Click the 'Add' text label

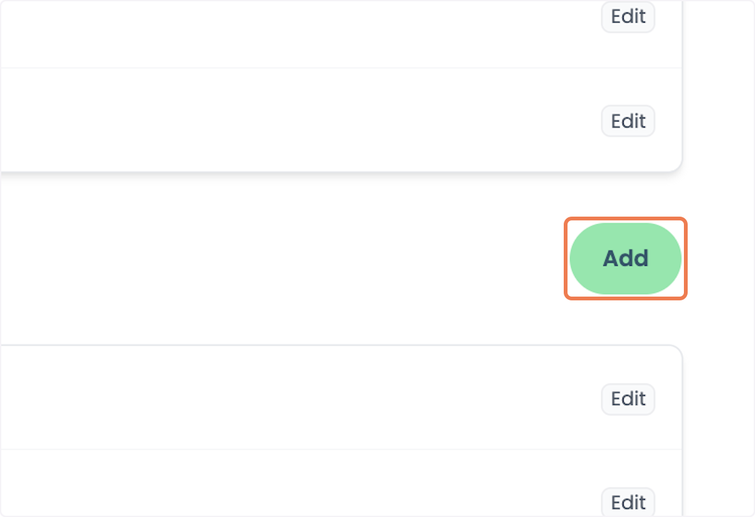pyautogui.click(x=625, y=258)
